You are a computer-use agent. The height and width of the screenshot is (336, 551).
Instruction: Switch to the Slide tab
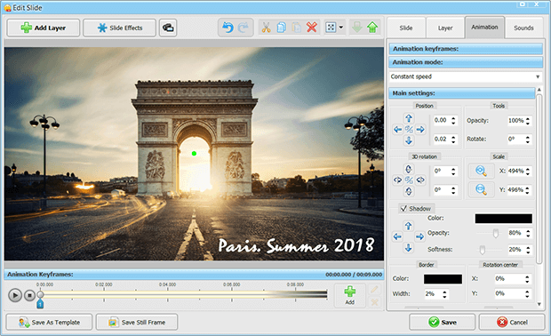pyautogui.click(x=406, y=28)
